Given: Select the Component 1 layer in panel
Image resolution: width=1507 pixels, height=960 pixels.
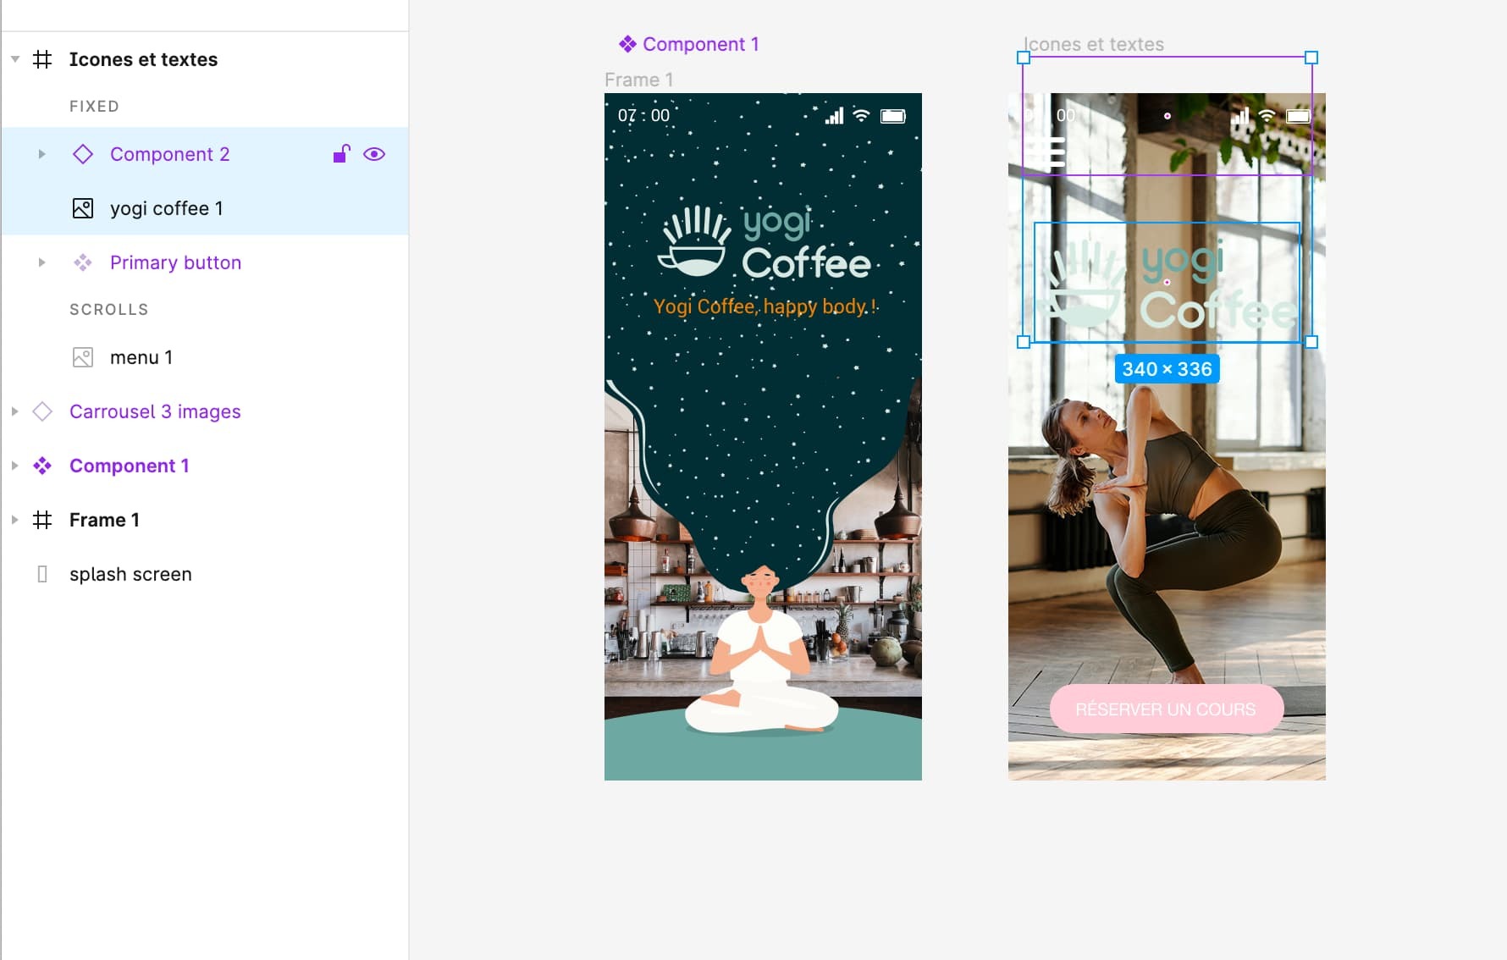Looking at the screenshot, I should pyautogui.click(x=129, y=466).
